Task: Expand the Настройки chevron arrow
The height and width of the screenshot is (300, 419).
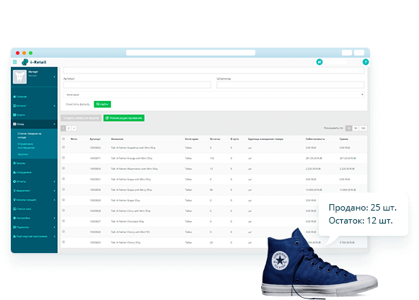Action: (54, 219)
